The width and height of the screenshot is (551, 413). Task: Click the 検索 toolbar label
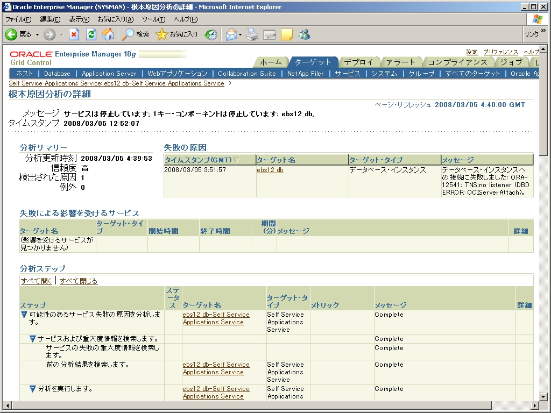pyautogui.click(x=143, y=34)
